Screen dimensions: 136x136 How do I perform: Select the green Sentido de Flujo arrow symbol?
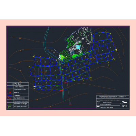click(10, 104)
